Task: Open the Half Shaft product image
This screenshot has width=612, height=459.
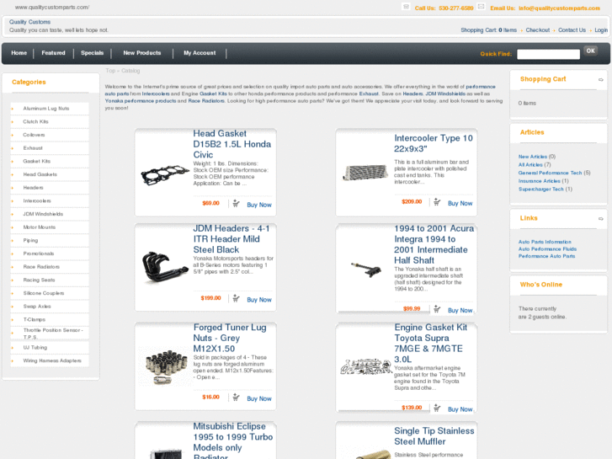Action: click(x=366, y=270)
